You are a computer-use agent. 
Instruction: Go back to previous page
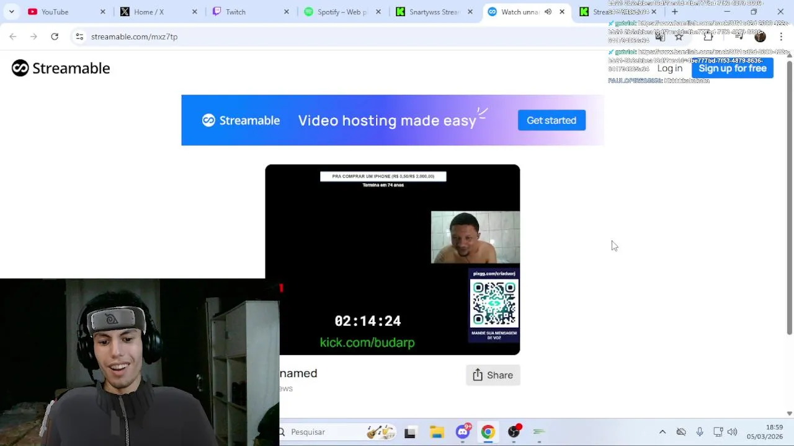(13, 37)
